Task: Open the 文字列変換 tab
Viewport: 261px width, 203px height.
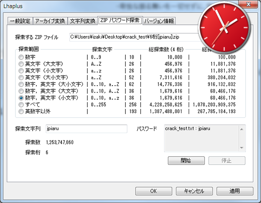Action: 83,21
